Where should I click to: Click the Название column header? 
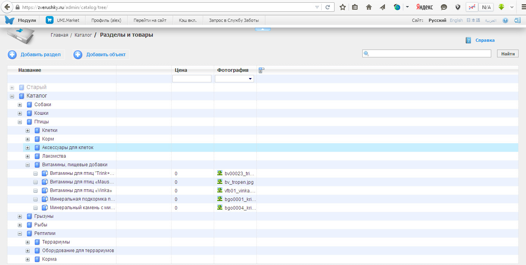30,70
